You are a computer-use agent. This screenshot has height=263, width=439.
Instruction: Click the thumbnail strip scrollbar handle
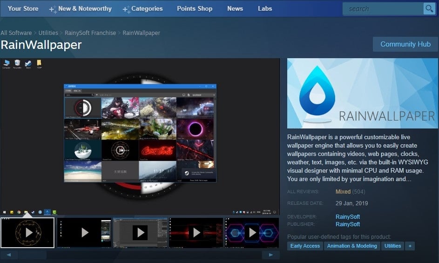coord(33,255)
